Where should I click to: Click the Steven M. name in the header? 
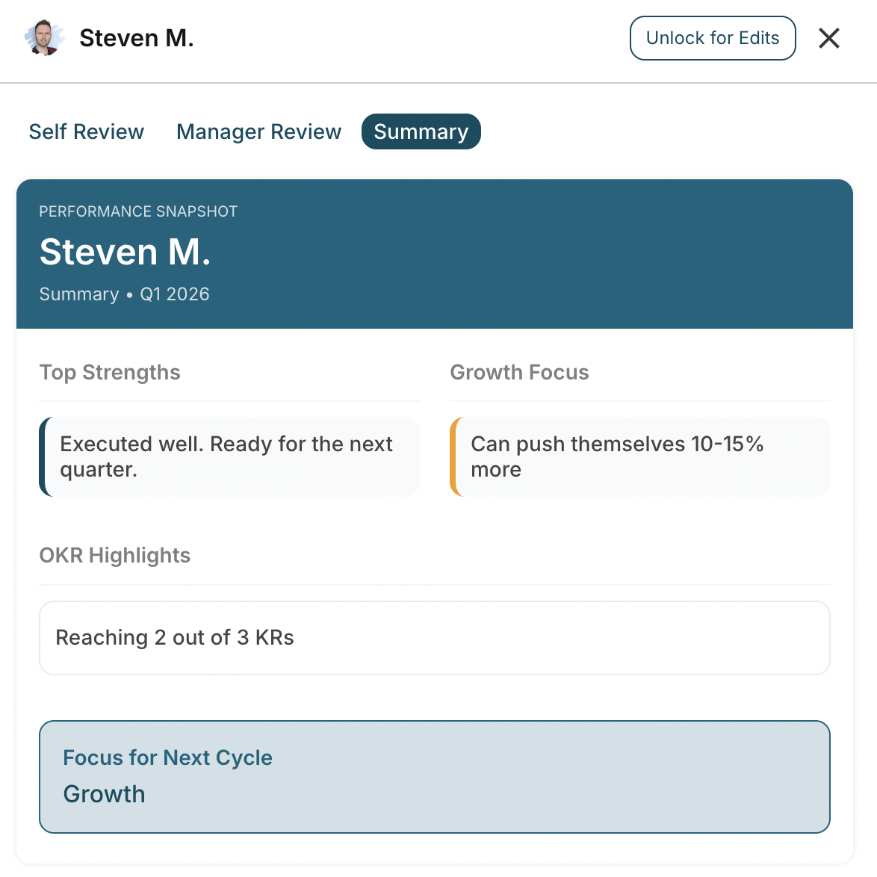click(136, 37)
